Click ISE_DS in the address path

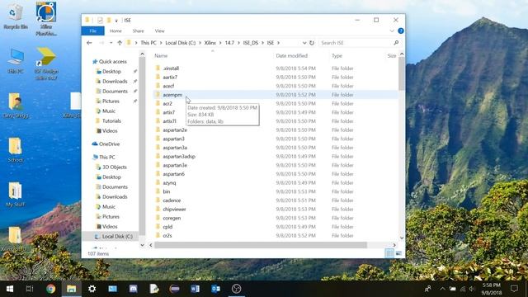tap(251, 43)
